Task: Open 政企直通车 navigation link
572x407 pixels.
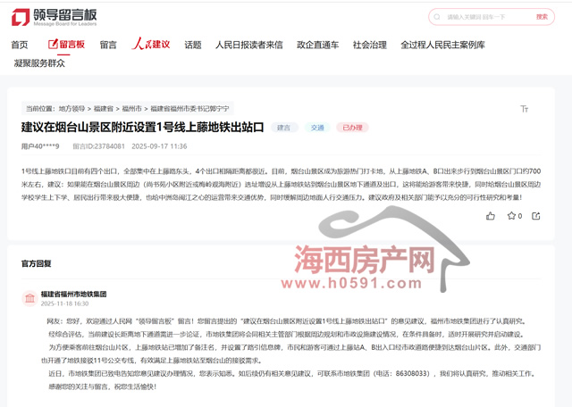Action: 317,45
